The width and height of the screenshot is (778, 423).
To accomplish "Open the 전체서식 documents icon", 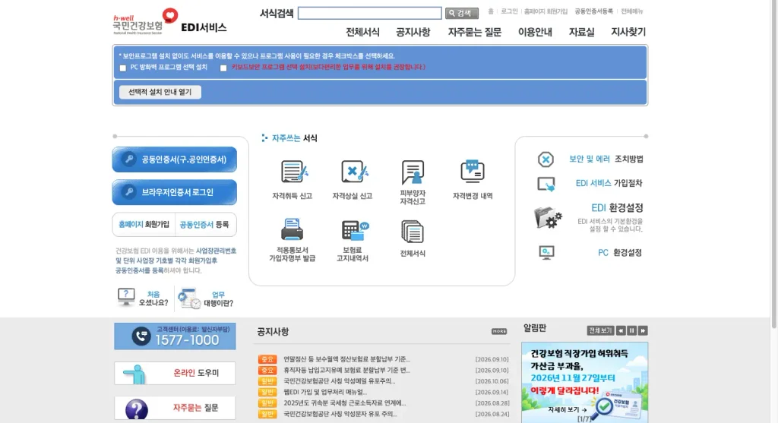I will click(x=413, y=232).
